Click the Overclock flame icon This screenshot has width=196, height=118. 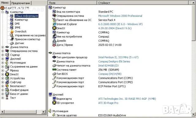click(x=12, y=32)
